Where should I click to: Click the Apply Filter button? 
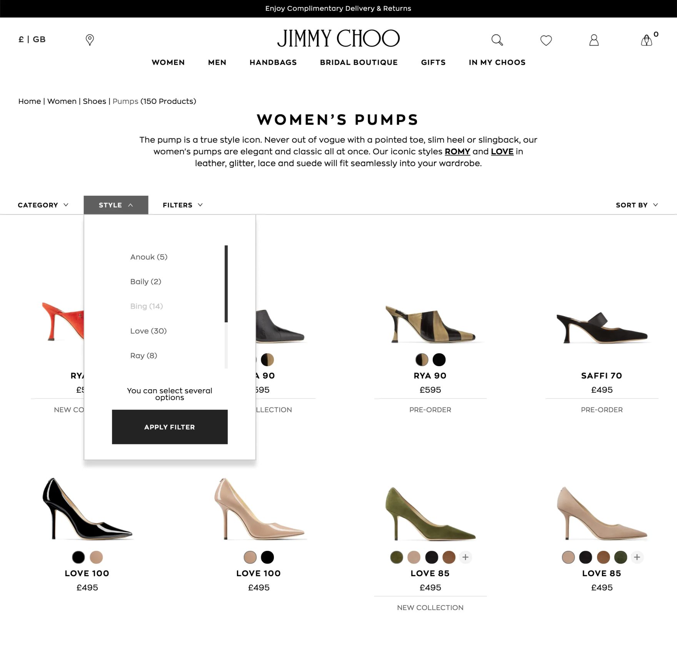point(170,427)
